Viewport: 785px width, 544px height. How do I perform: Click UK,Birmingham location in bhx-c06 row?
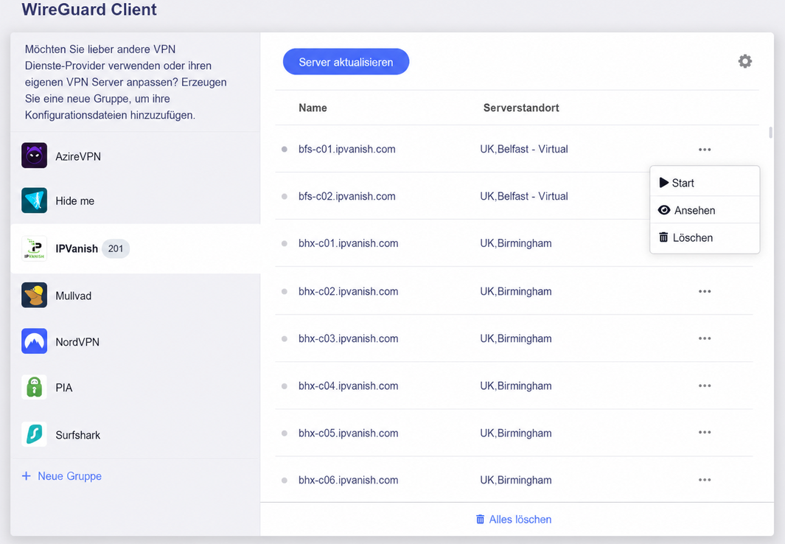coord(516,480)
